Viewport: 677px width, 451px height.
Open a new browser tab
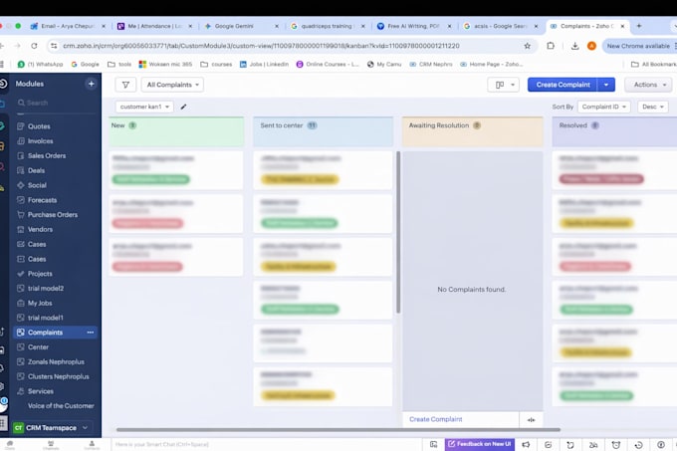pyautogui.click(x=639, y=26)
